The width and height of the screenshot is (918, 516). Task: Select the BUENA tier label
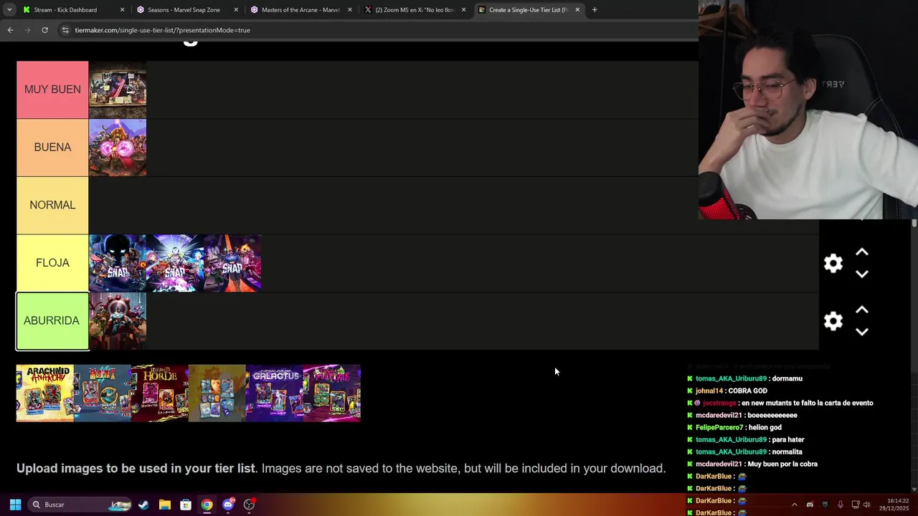click(x=52, y=148)
